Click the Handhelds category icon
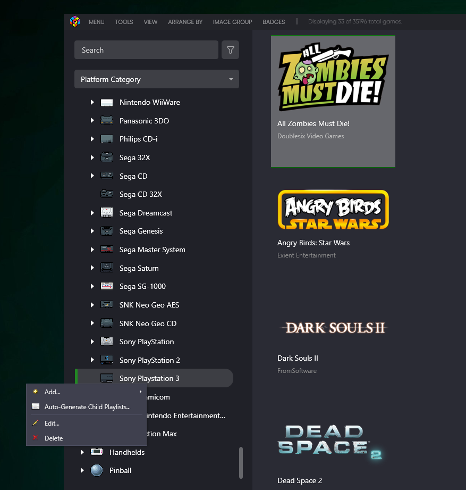The width and height of the screenshot is (466, 490). [97, 452]
